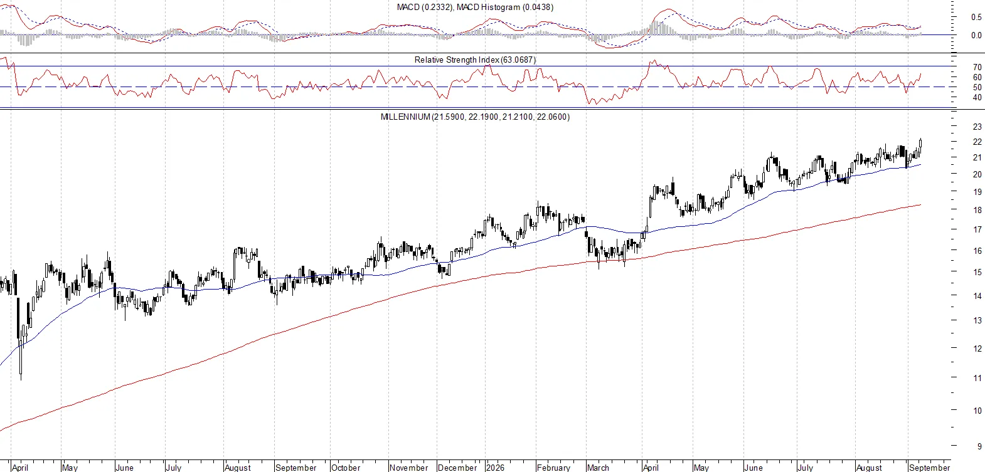The image size is (985, 472).
Task: Click the April label right after March
Action: 651,468
